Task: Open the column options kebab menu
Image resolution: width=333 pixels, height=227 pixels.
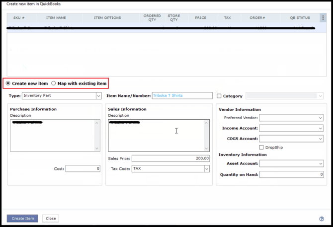Action: 323,18
